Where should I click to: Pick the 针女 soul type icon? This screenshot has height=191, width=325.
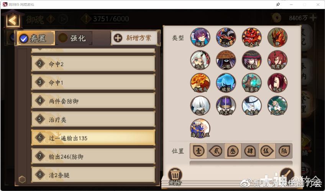277,83
